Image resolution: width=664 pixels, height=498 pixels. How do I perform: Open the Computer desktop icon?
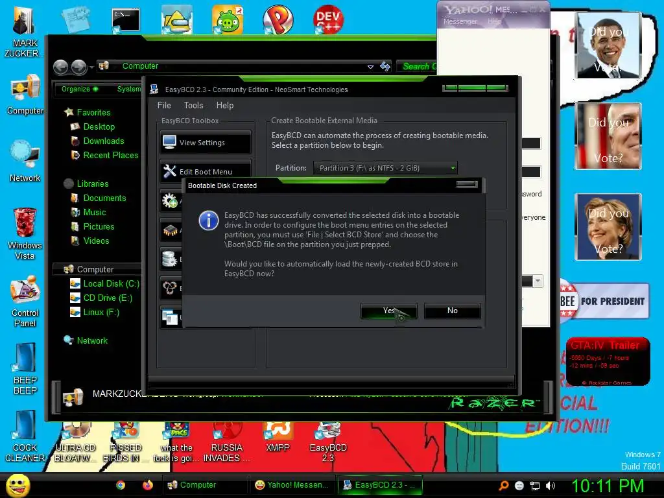tap(25, 95)
